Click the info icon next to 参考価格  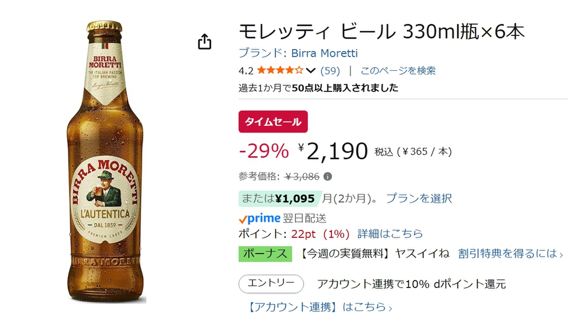tap(327, 176)
